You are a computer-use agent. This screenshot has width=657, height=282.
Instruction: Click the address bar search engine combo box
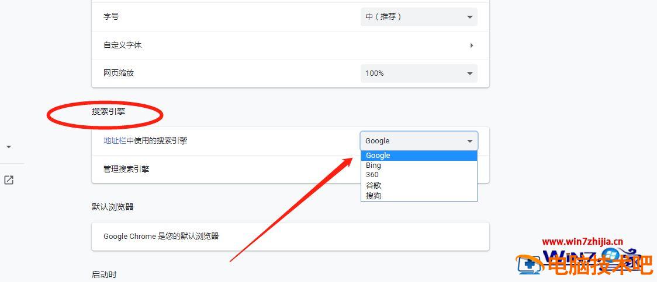click(419, 141)
